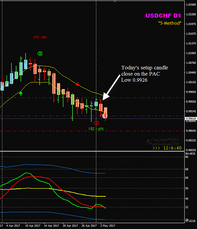This screenshot has width=197, height=229.
Task: Click the 60 level on indicator scale
Action: pos(187,178)
